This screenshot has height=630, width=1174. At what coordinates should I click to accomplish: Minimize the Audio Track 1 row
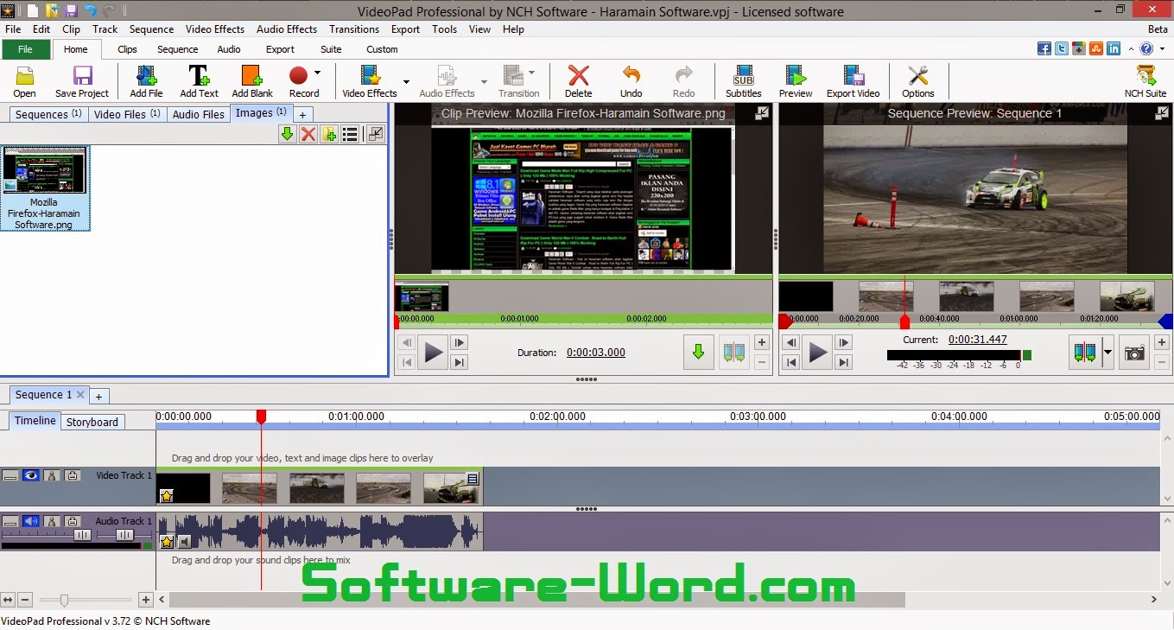click(x=10, y=521)
